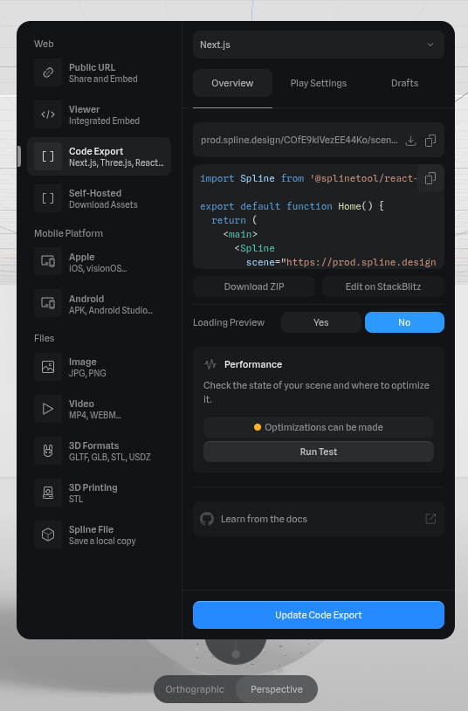Select Viewer Integrated Embed option
468x711 pixels.
point(100,114)
